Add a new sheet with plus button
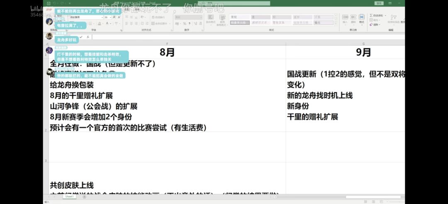Screen dimensions: 448x204 [84, 197]
